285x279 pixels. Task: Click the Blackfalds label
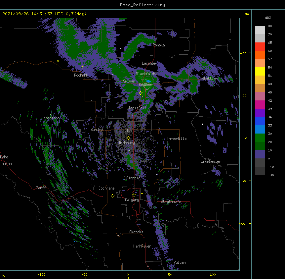click(146, 74)
